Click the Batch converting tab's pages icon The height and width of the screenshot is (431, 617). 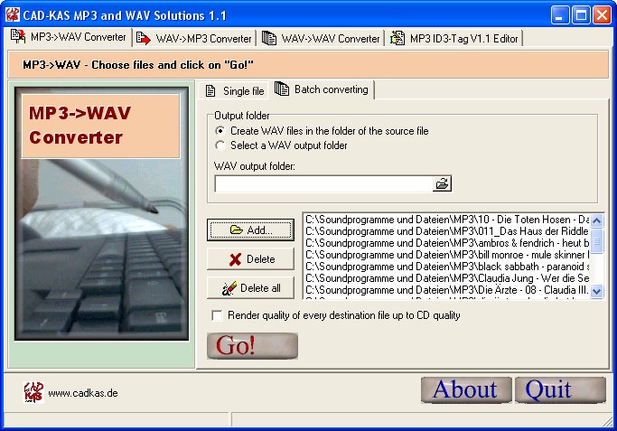(x=282, y=89)
